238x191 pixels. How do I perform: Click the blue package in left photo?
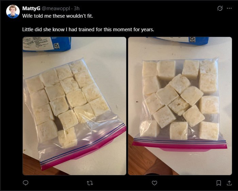tap(47, 44)
